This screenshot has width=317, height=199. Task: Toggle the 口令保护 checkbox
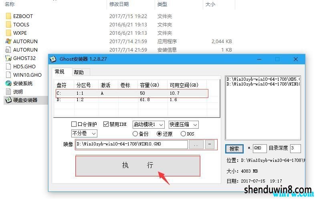(74, 124)
